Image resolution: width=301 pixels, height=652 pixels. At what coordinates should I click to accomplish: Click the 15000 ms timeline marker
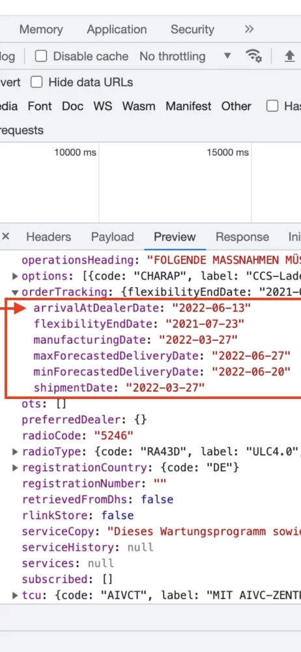point(228,153)
